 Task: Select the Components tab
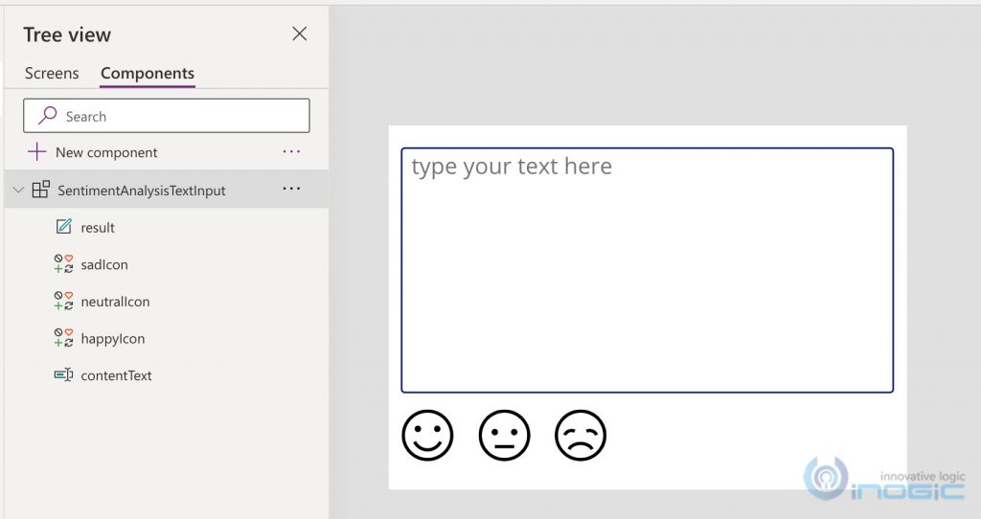pyautogui.click(x=148, y=73)
